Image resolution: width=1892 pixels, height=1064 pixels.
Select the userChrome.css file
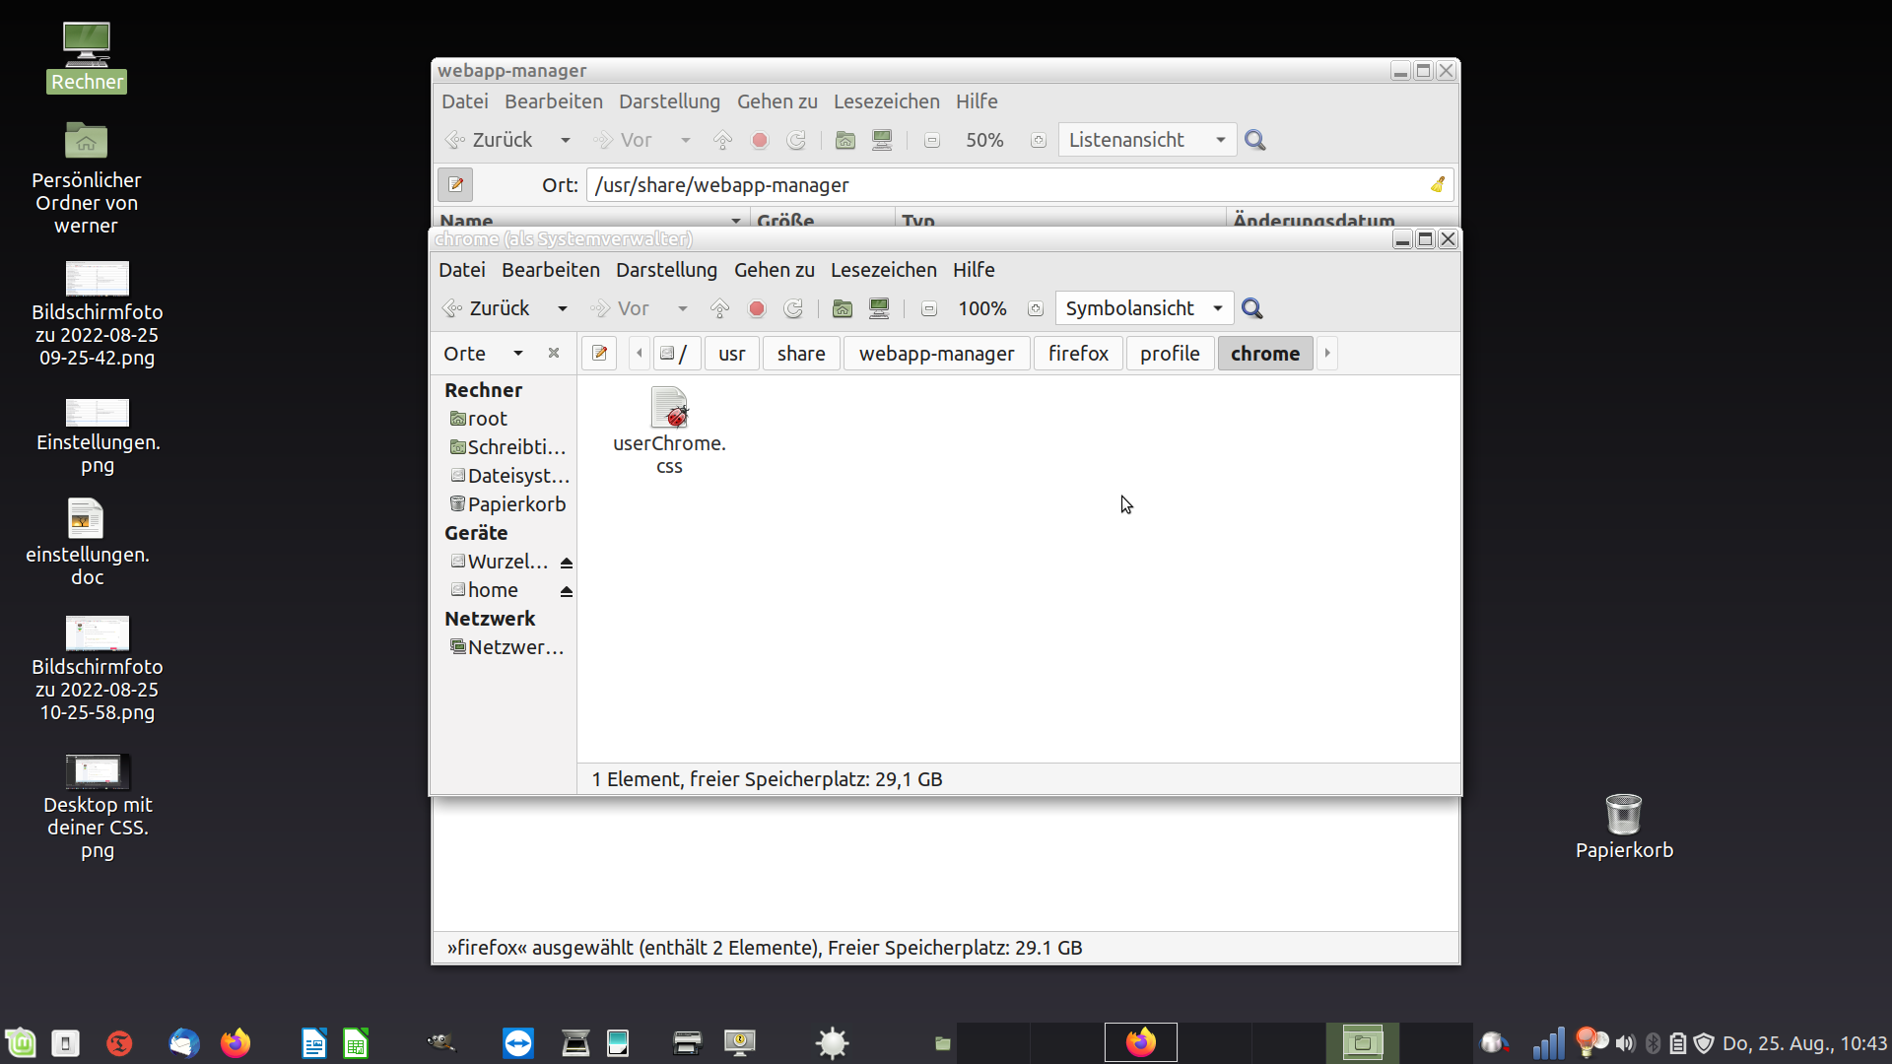669,431
